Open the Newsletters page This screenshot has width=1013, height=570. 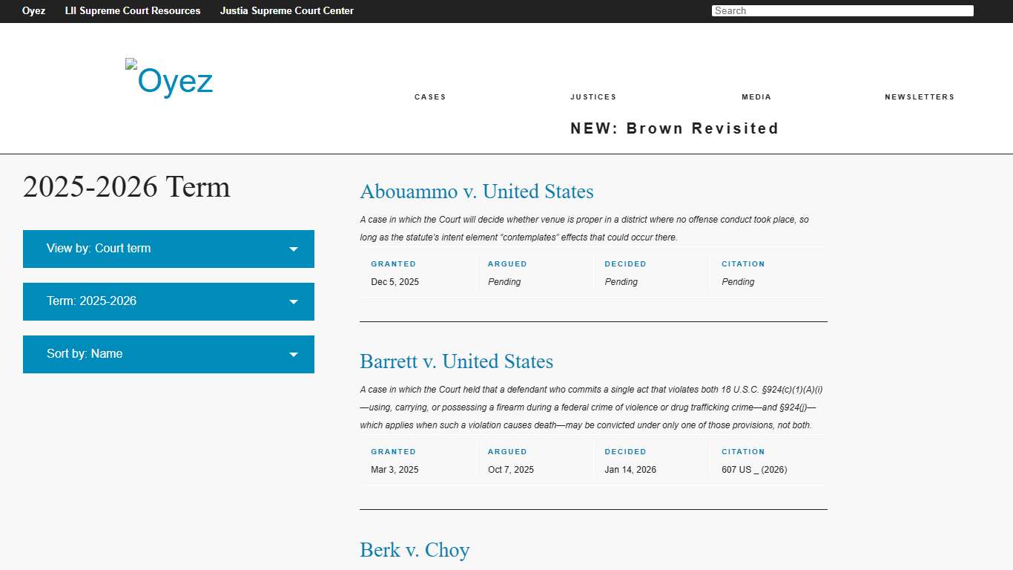pos(920,97)
